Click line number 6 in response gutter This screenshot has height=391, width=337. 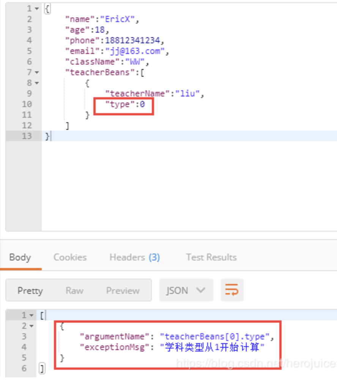point(24,368)
